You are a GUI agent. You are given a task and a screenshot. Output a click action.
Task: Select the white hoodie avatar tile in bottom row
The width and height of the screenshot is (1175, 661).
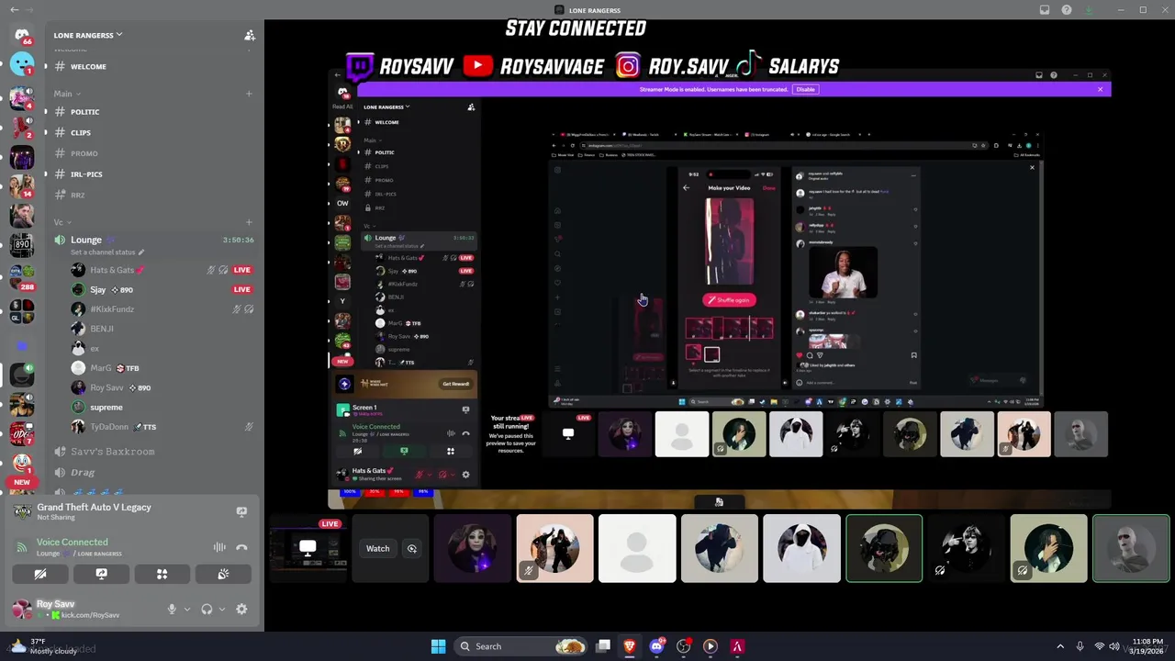coord(801,549)
